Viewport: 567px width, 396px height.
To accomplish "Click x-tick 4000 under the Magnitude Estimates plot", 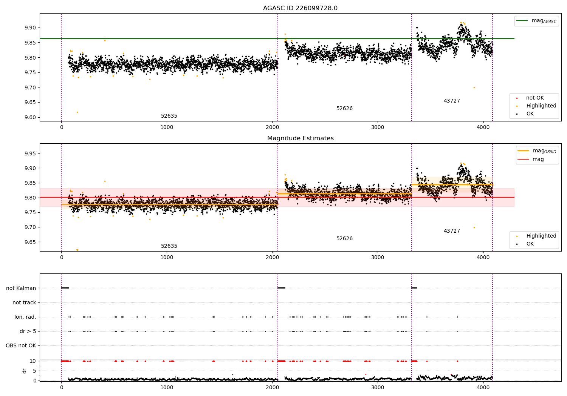I will [483, 258].
